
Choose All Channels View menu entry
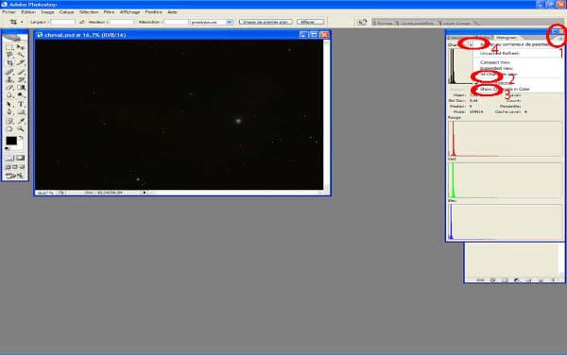pos(499,74)
